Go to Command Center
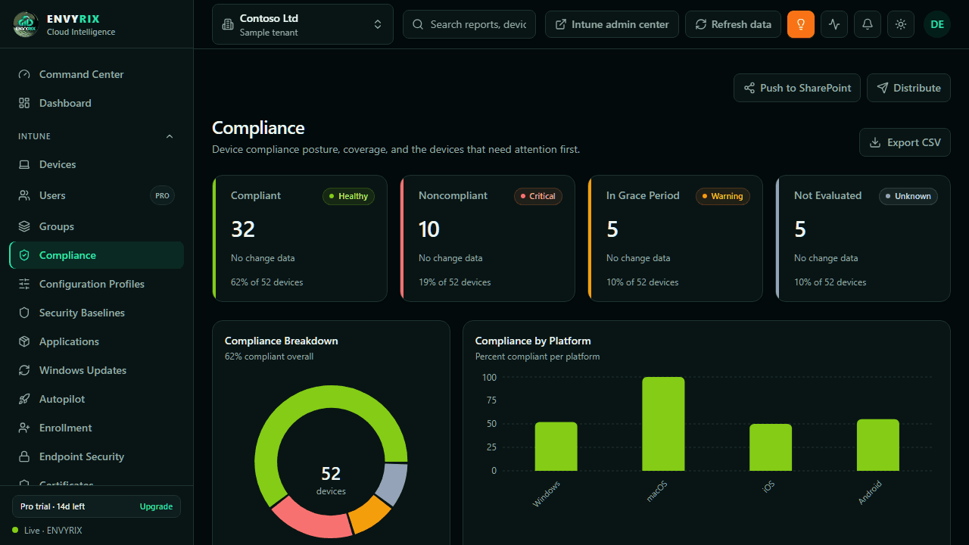 pos(96,74)
